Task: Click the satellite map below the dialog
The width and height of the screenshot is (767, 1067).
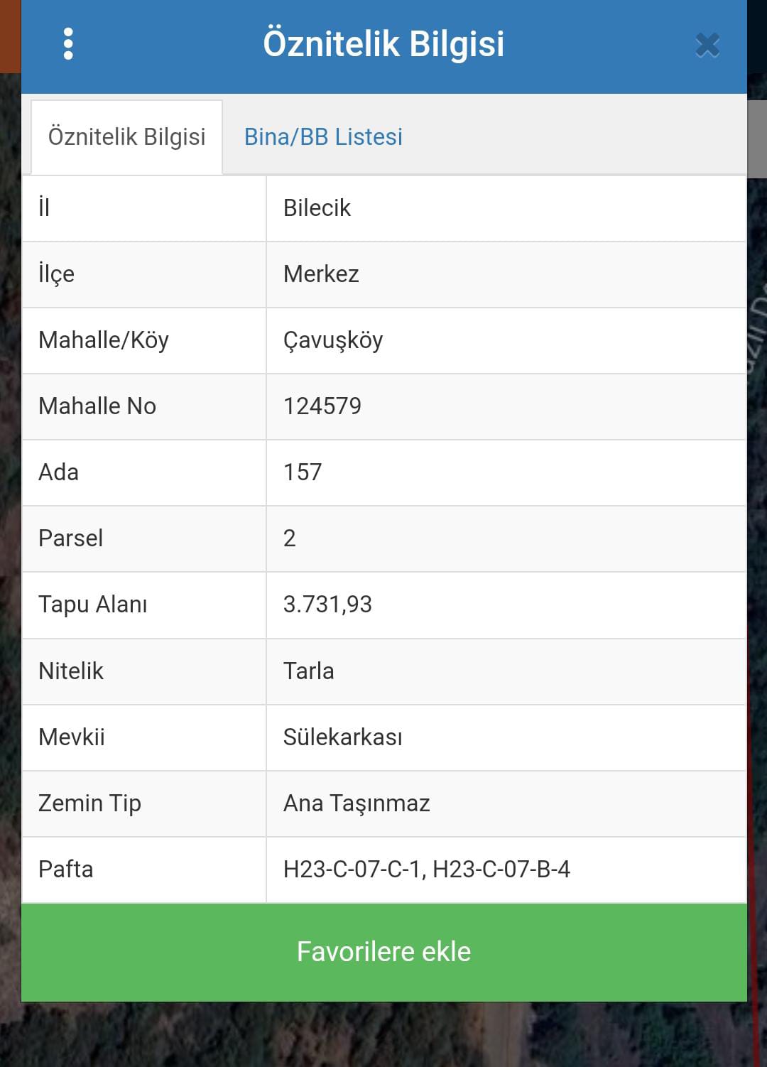Action: (383, 1034)
